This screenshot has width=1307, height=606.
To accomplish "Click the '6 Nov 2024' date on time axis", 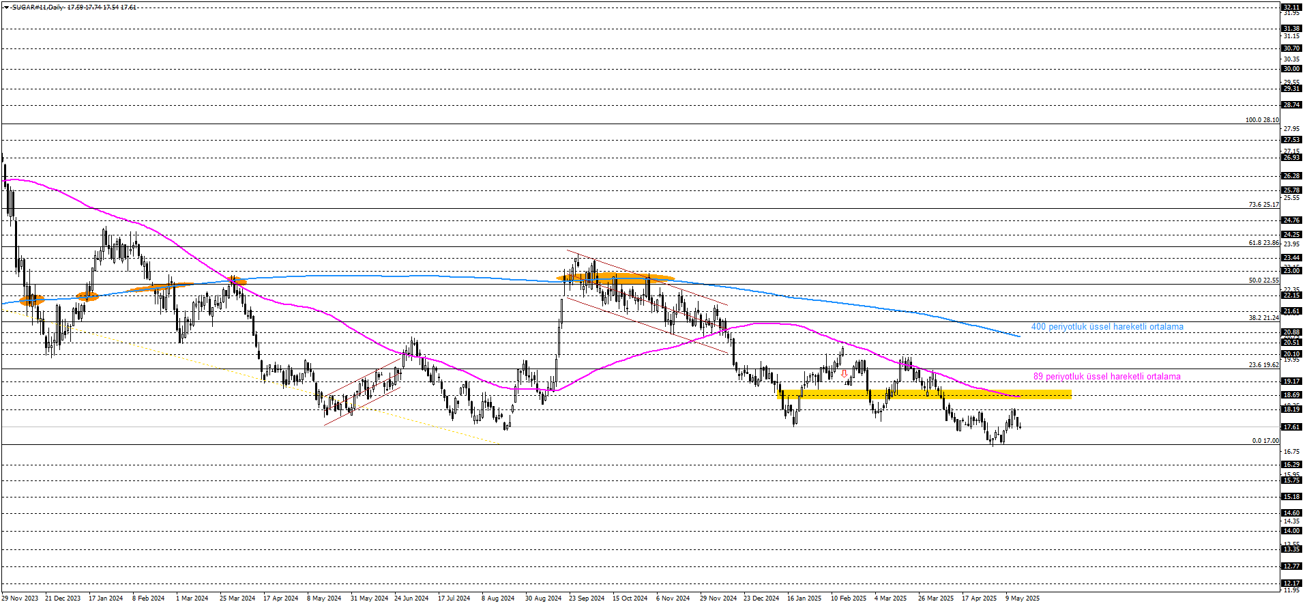I will point(673,598).
